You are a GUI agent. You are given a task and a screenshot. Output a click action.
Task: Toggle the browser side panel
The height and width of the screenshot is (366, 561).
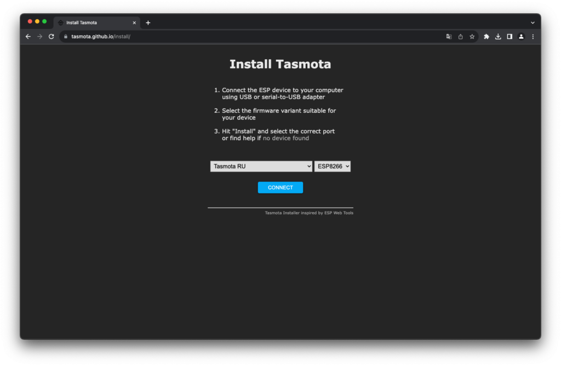[x=510, y=37]
